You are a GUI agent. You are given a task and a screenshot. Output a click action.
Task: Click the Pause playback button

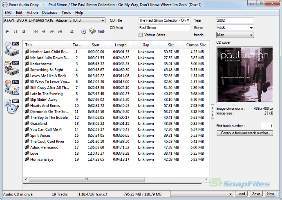[x=16, y=31]
